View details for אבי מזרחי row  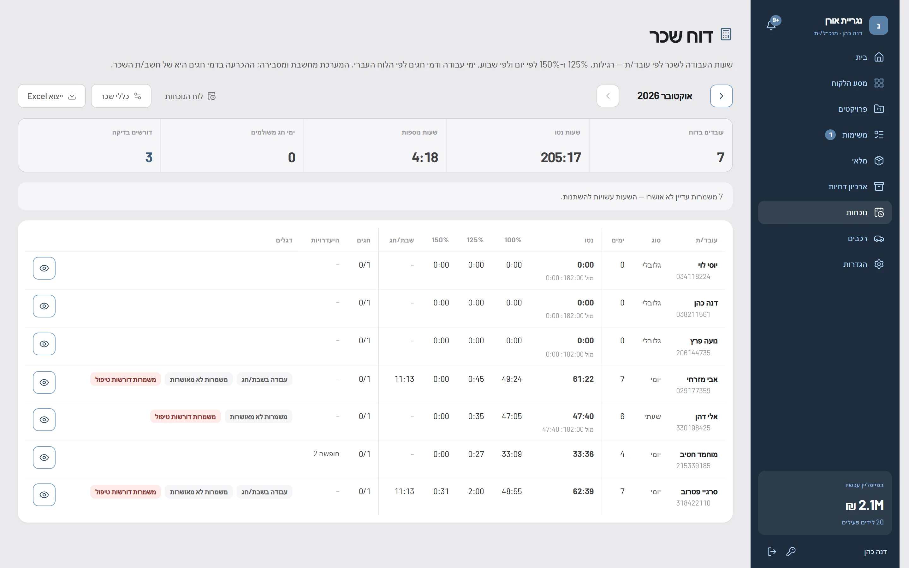tap(44, 382)
